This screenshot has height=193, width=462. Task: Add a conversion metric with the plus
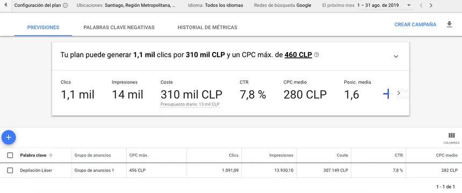pos(386,94)
